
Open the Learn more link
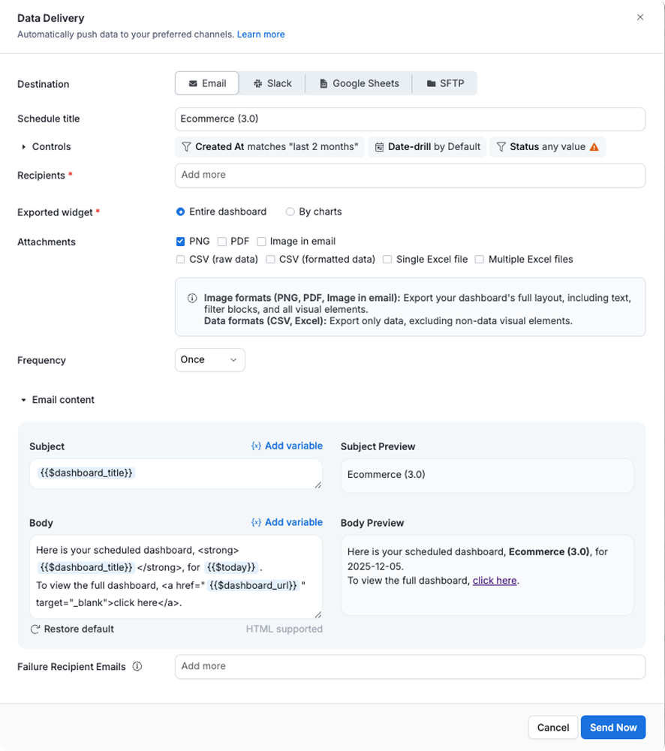[x=260, y=34]
